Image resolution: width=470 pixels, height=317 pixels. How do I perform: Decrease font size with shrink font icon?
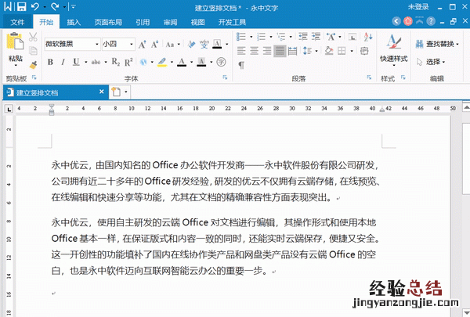click(x=154, y=45)
